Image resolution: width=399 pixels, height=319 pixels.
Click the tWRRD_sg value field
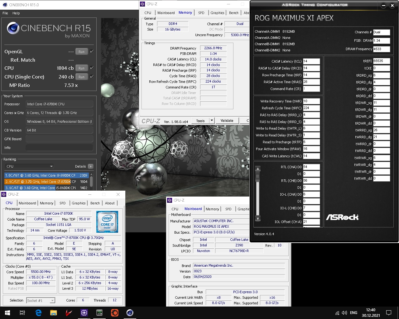(382, 130)
